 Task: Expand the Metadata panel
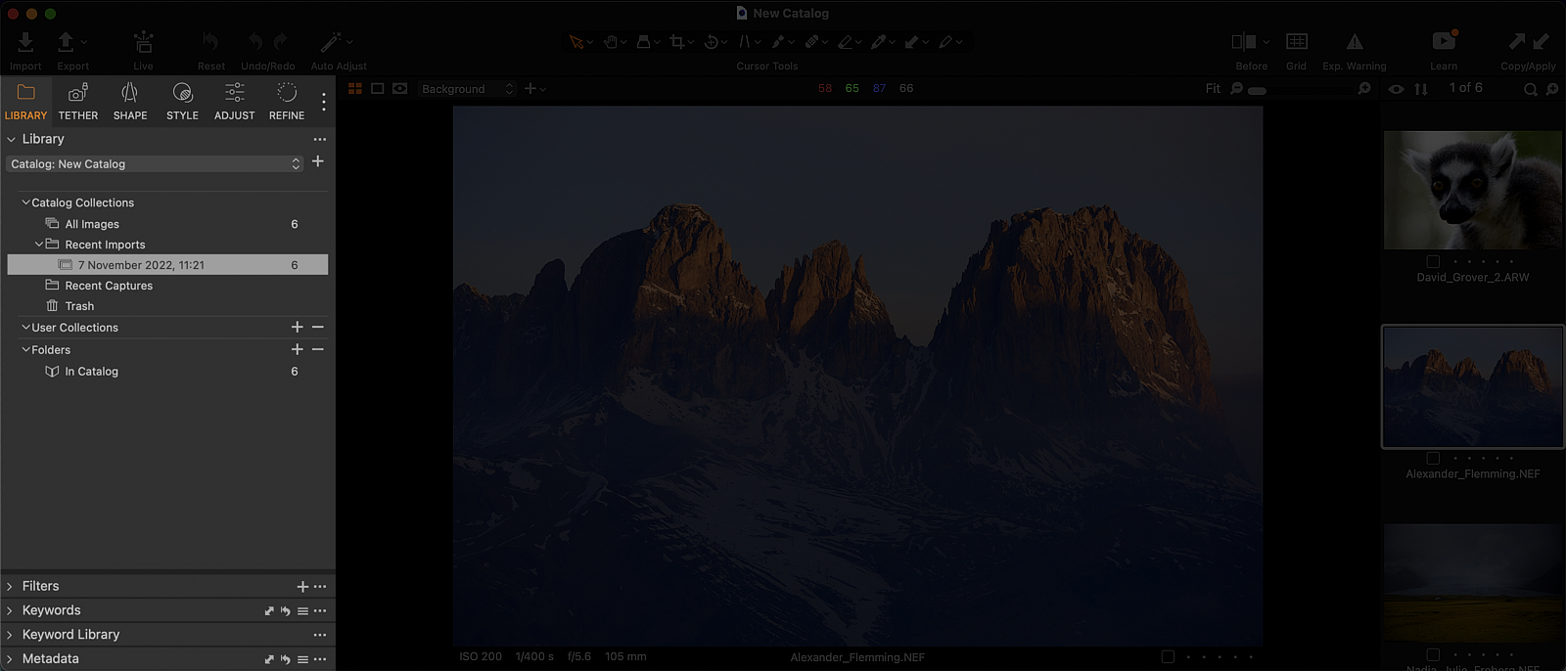point(10,659)
